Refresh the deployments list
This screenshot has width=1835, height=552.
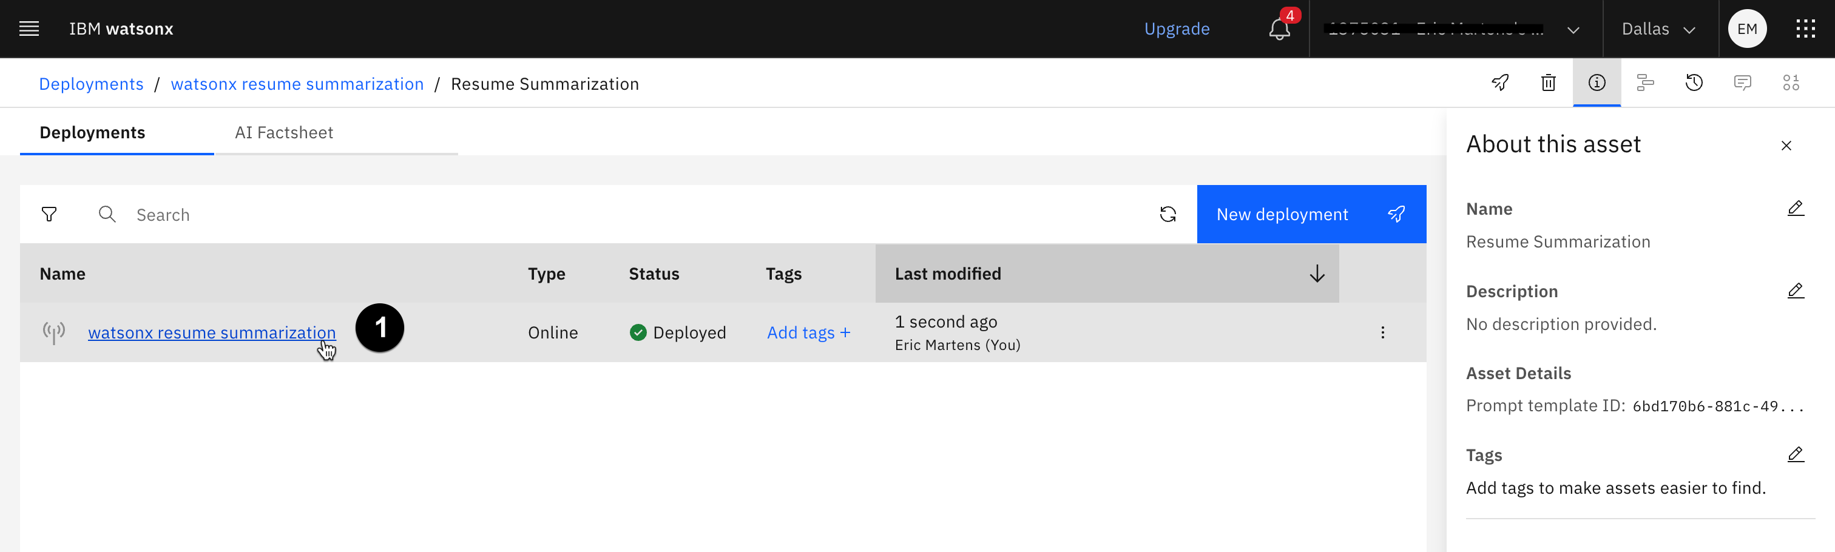1168,214
